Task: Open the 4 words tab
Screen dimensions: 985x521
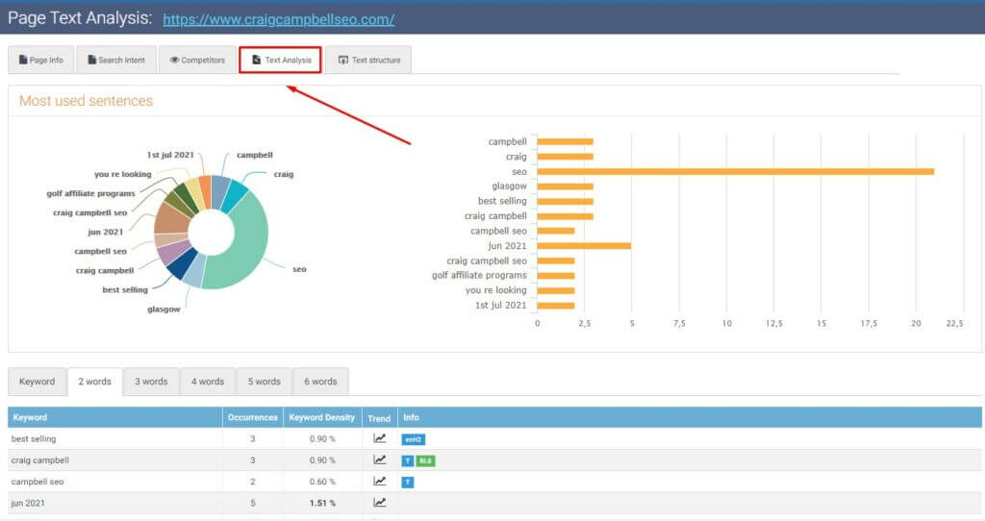Action: (x=208, y=381)
